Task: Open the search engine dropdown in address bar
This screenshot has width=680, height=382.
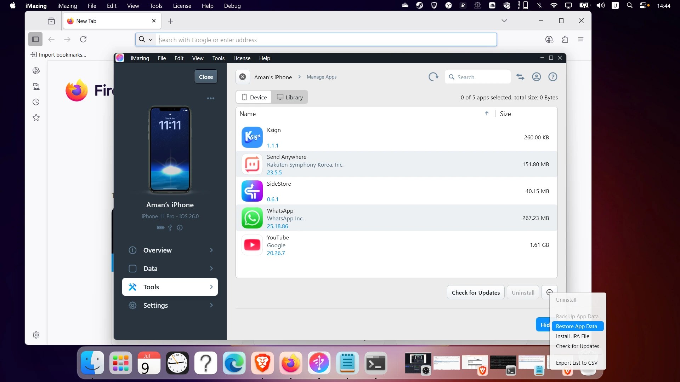Action: 146,40
